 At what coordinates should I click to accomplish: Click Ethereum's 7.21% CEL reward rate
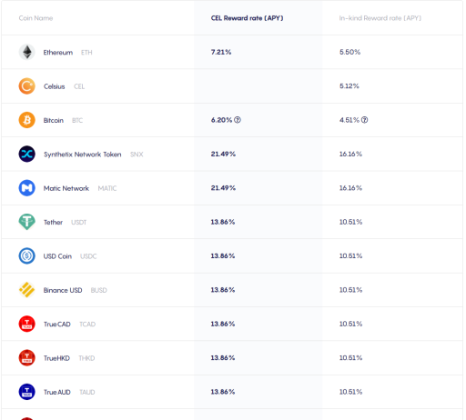coord(221,52)
